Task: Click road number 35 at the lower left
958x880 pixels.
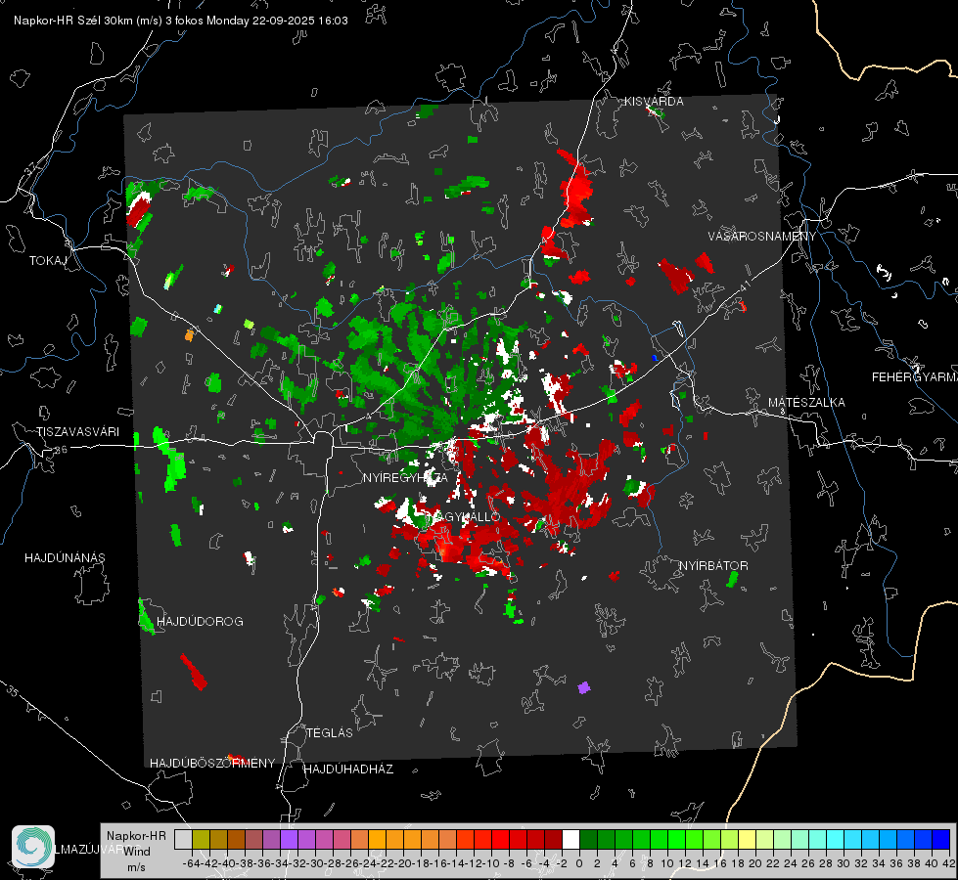Action: pyautogui.click(x=13, y=691)
